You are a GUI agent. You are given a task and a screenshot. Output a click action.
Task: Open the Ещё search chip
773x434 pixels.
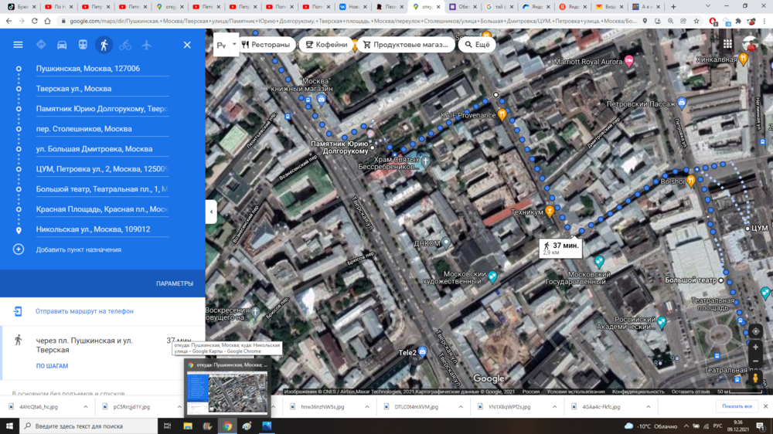click(x=477, y=45)
